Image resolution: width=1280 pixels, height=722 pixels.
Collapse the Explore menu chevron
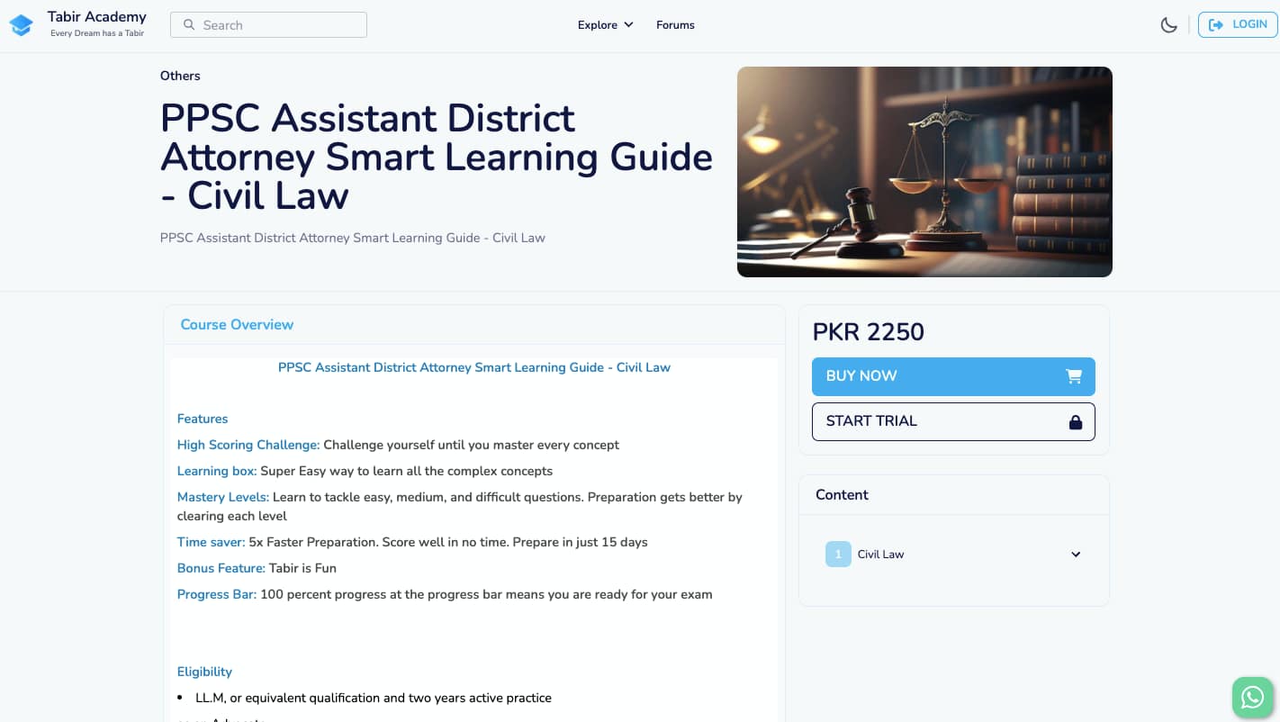pos(627,24)
